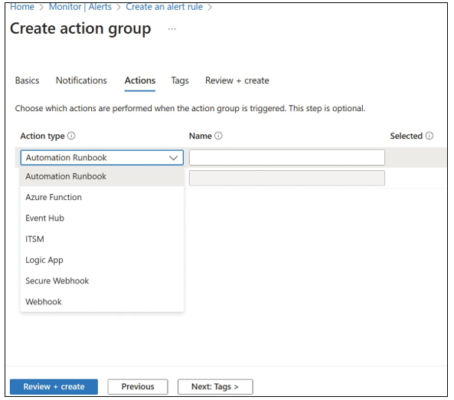Click the Action type info icon
This screenshot has height=400, width=454.
tap(71, 136)
